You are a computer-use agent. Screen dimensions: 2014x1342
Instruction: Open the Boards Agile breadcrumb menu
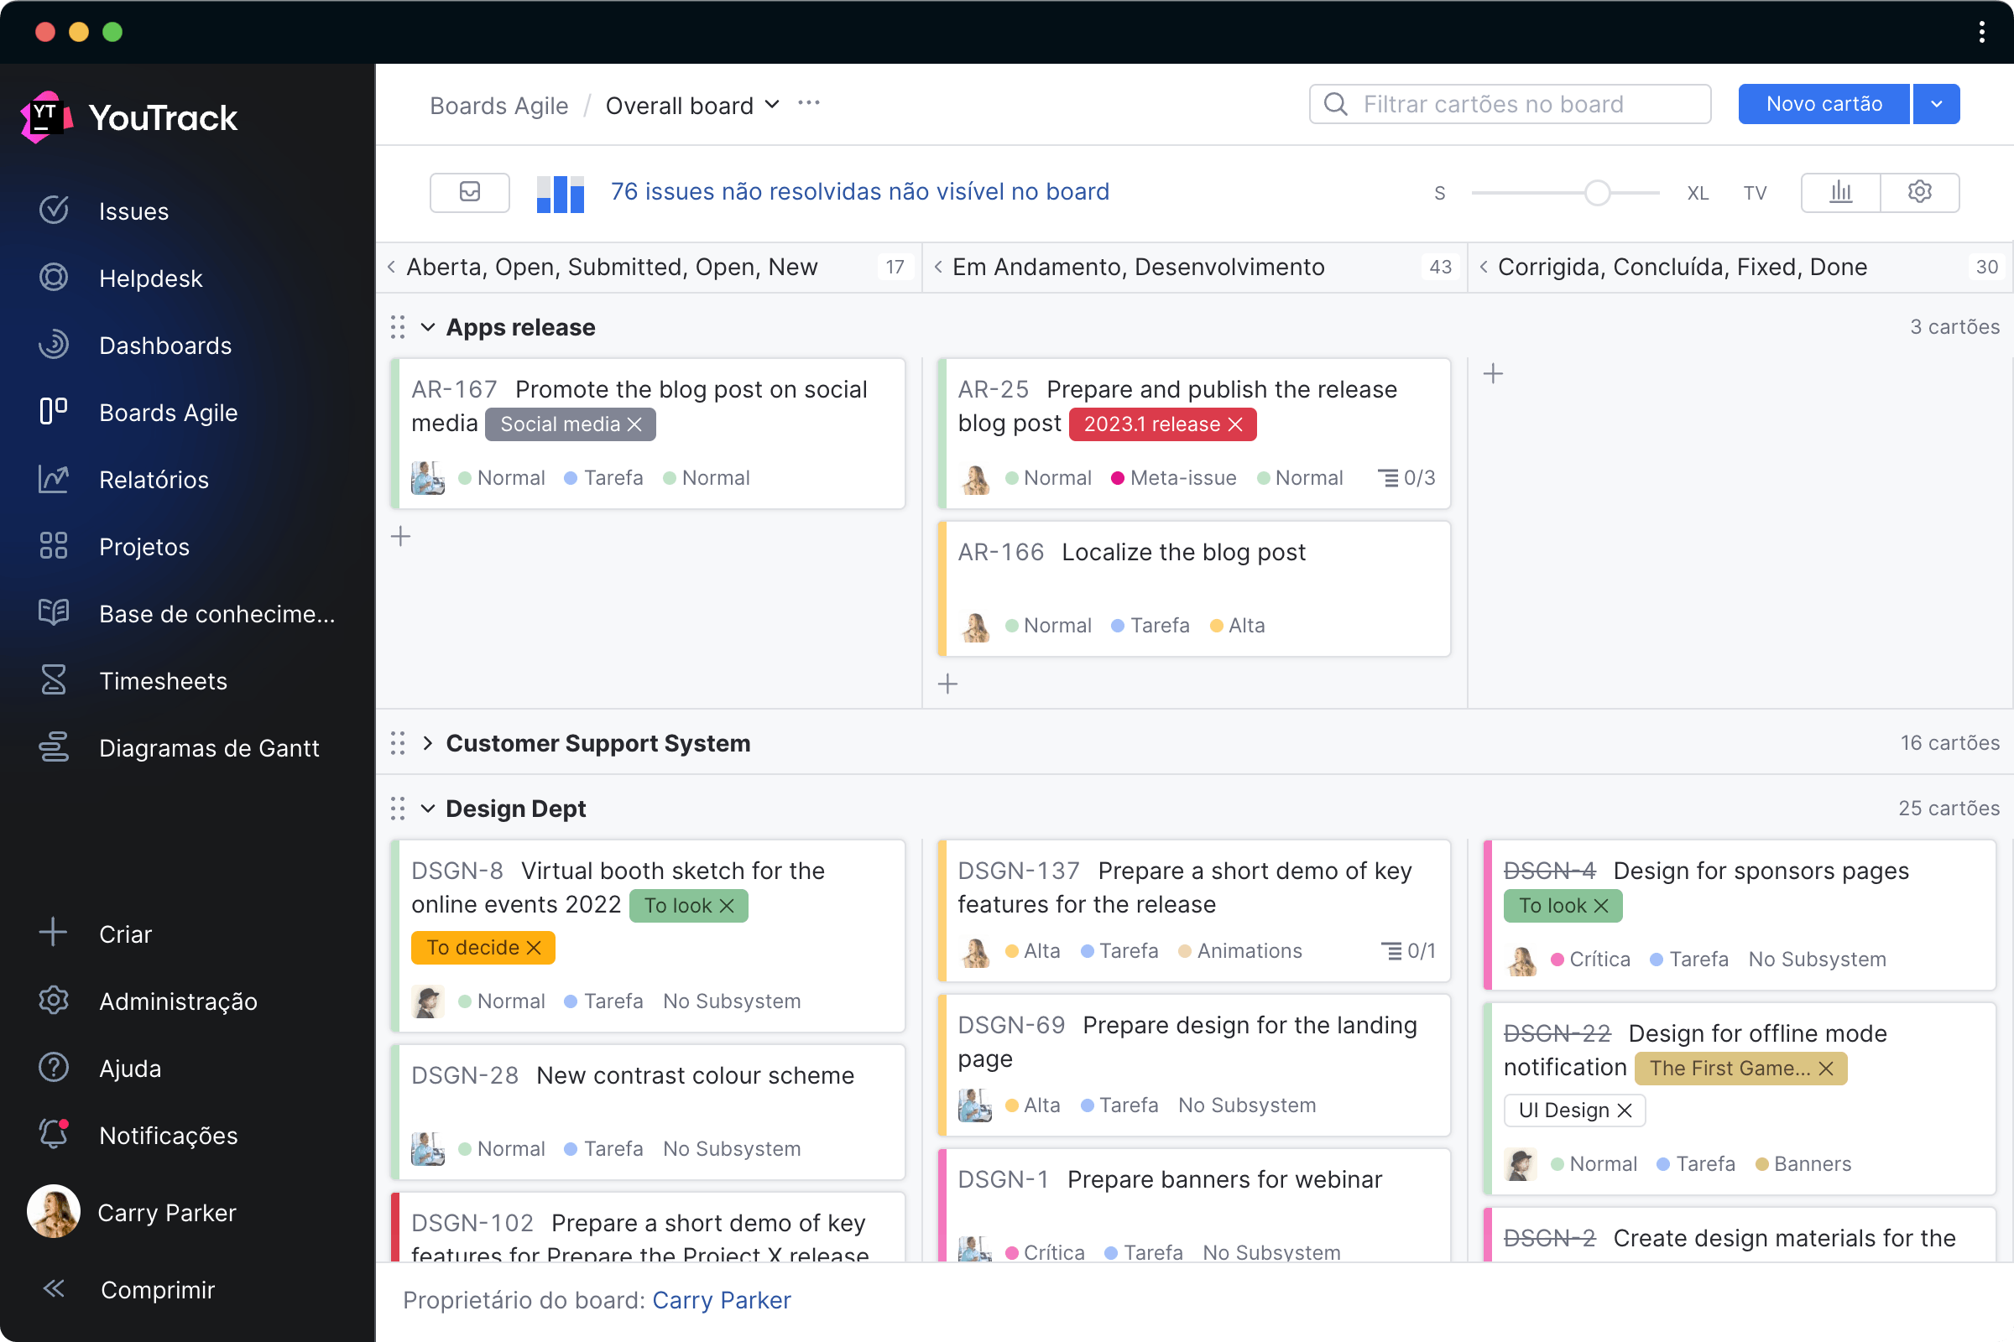[x=500, y=105]
